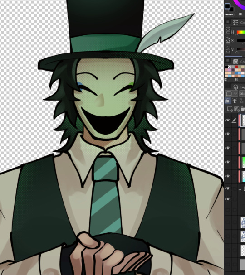Open the blending mode dropdown starting with Glo
The width and height of the screenshot is (245, 275).
tap(242, 93)
